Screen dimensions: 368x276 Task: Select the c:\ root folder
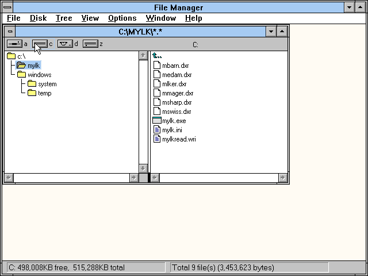click(21, 56)
